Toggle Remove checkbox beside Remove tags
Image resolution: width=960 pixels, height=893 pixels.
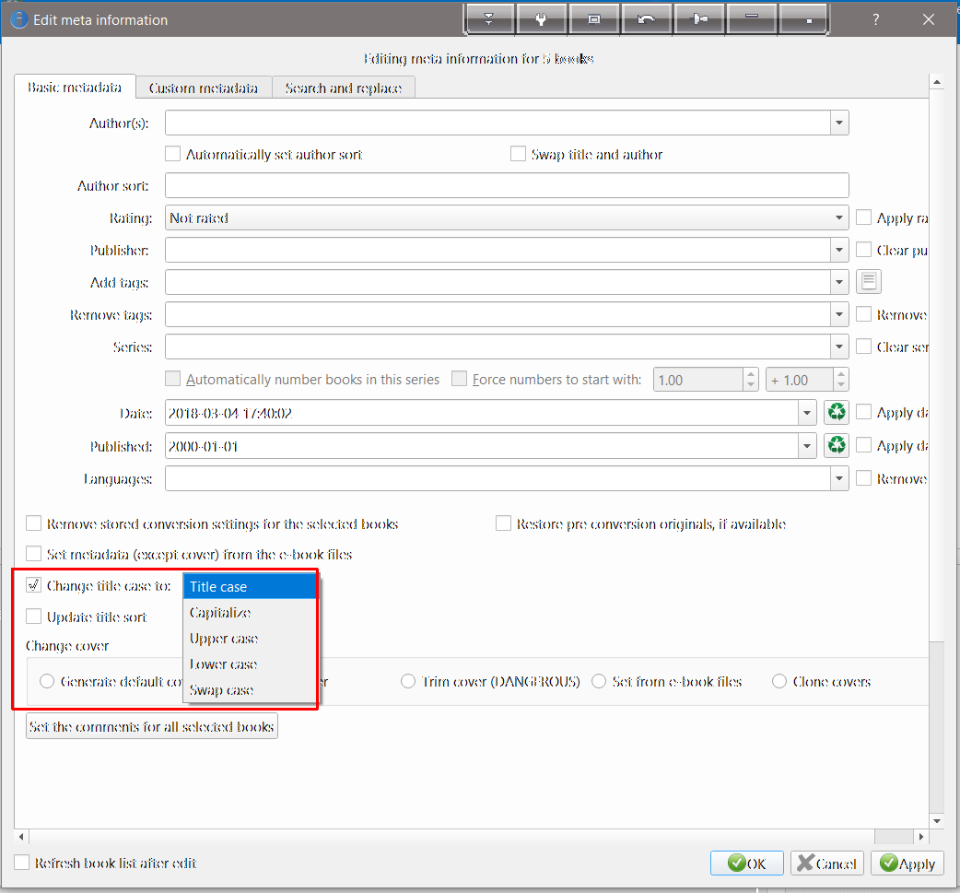[x=863, y=314]
